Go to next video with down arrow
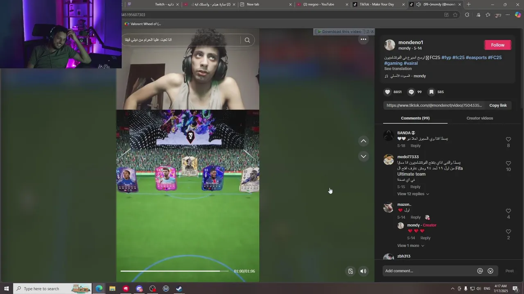Viewport: 524px width, 294px height. click(x=363, y=156)
